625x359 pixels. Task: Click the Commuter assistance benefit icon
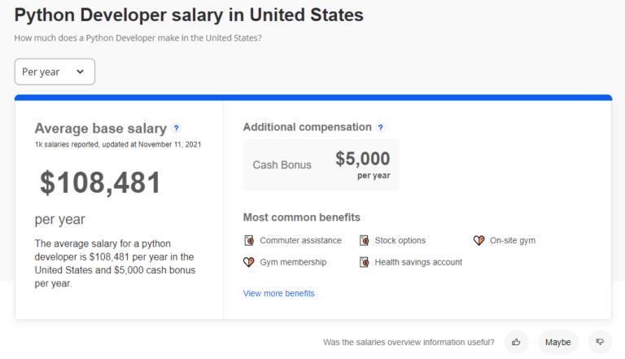tap(249, 240)
